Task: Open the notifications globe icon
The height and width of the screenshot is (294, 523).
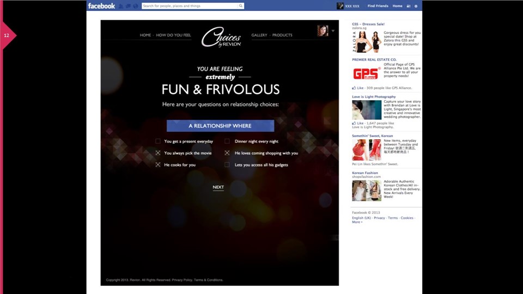Action: [136, 6]
